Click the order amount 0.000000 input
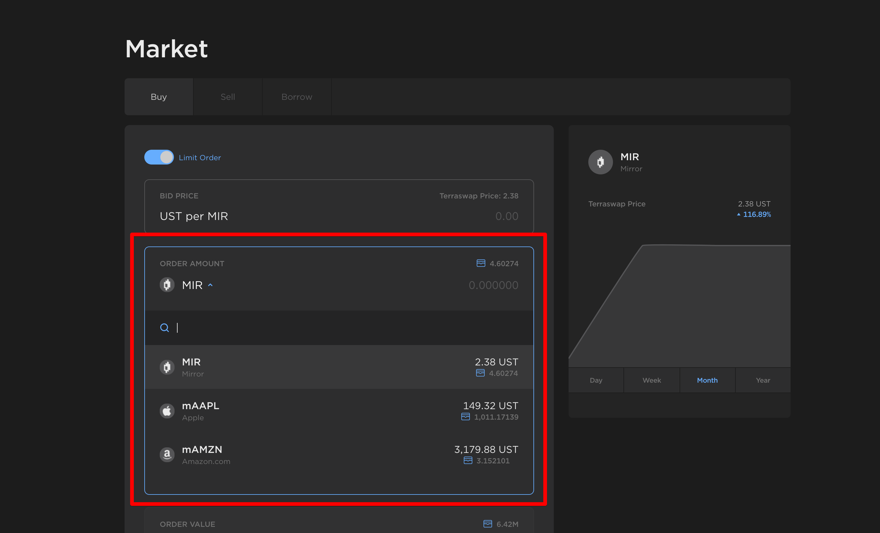This screenshot has height=533, width=880. coord(493,285)
